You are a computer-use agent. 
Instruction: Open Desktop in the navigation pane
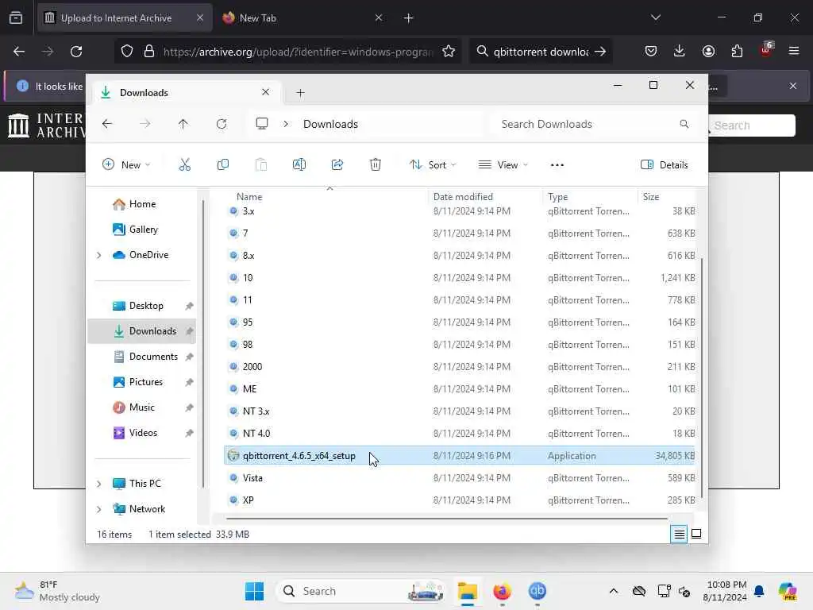coord(146,306)
